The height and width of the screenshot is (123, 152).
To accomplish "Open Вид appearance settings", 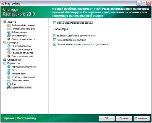I will click(x=14, y=84).
